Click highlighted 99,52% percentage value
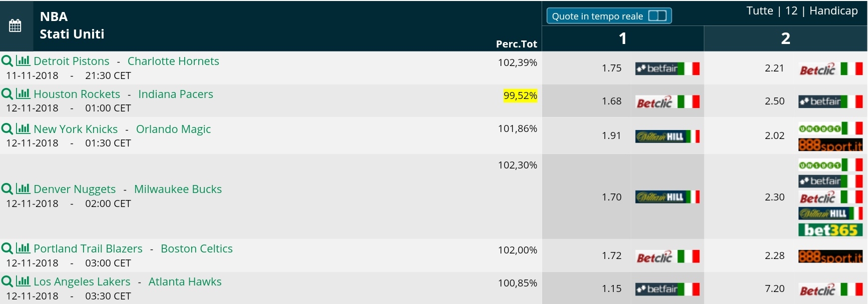The width and height of the screenshot is (868, 304). (520, 95)
